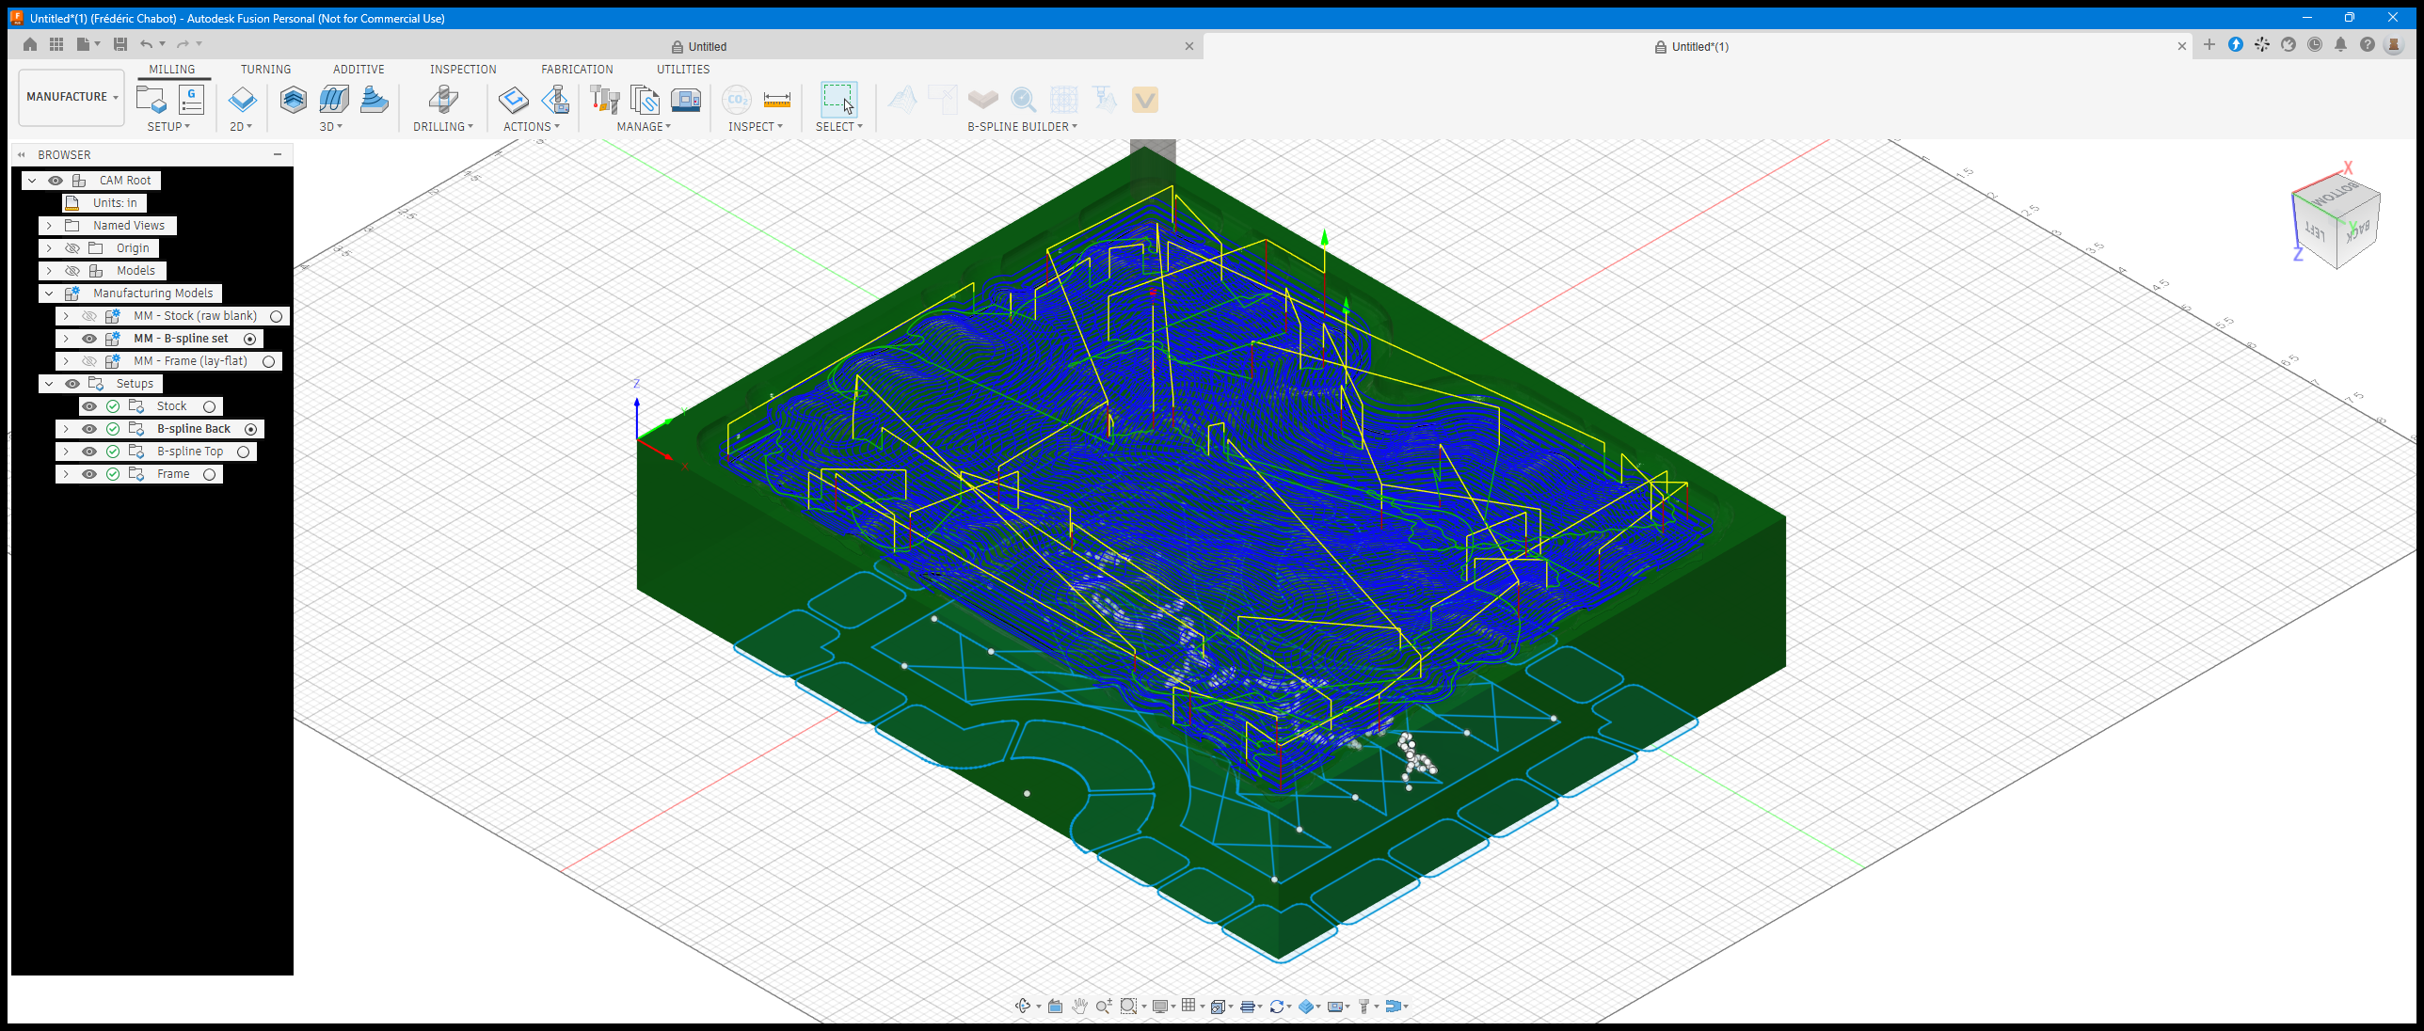Hide the MM - B-spline set model
Screen dimensions: 2424x1031
click(x=89, y=339)
